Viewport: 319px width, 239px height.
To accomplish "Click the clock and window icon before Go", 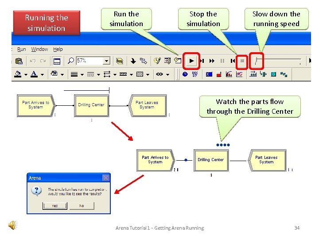I will 178,60.
